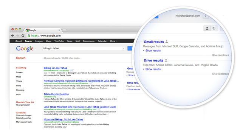The image size is (240, 137).
Task: Select News filter in the left sidebar
Action: pos(19,85)
